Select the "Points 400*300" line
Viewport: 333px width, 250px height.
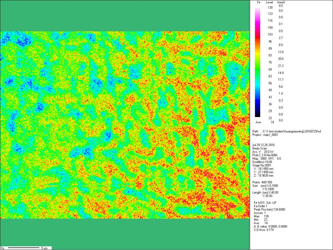[x=262, y=182]
